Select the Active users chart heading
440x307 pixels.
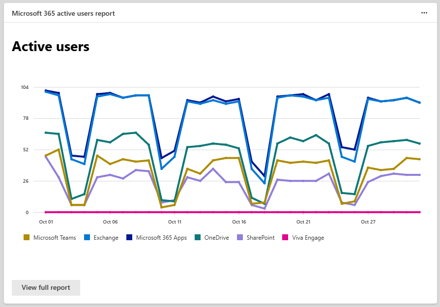pyautogui.click(x=51, y=46)
